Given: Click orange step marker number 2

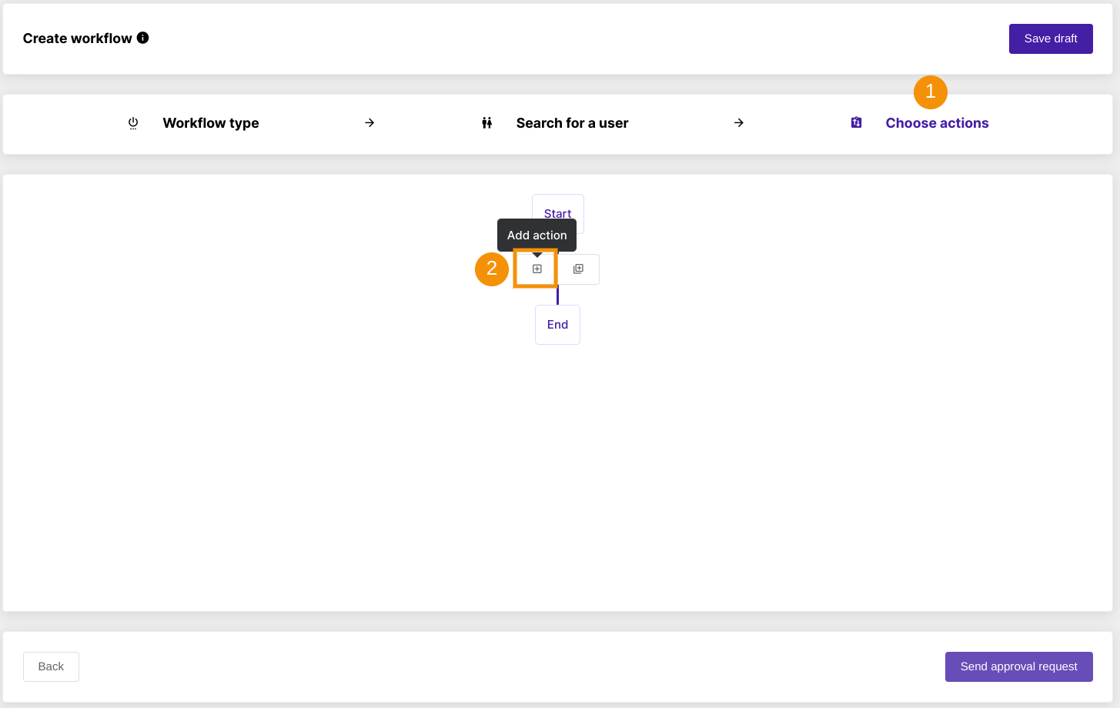Looking at the screenshot, I should tap(491, 269).
